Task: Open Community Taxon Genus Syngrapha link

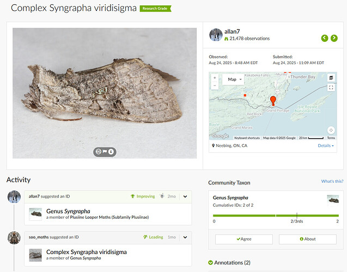Action: (230, 197)
